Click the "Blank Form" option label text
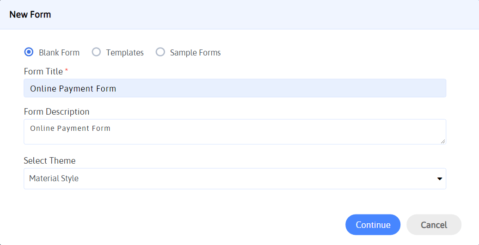Viewport: 479px width, 245px height. pos(59,53)
